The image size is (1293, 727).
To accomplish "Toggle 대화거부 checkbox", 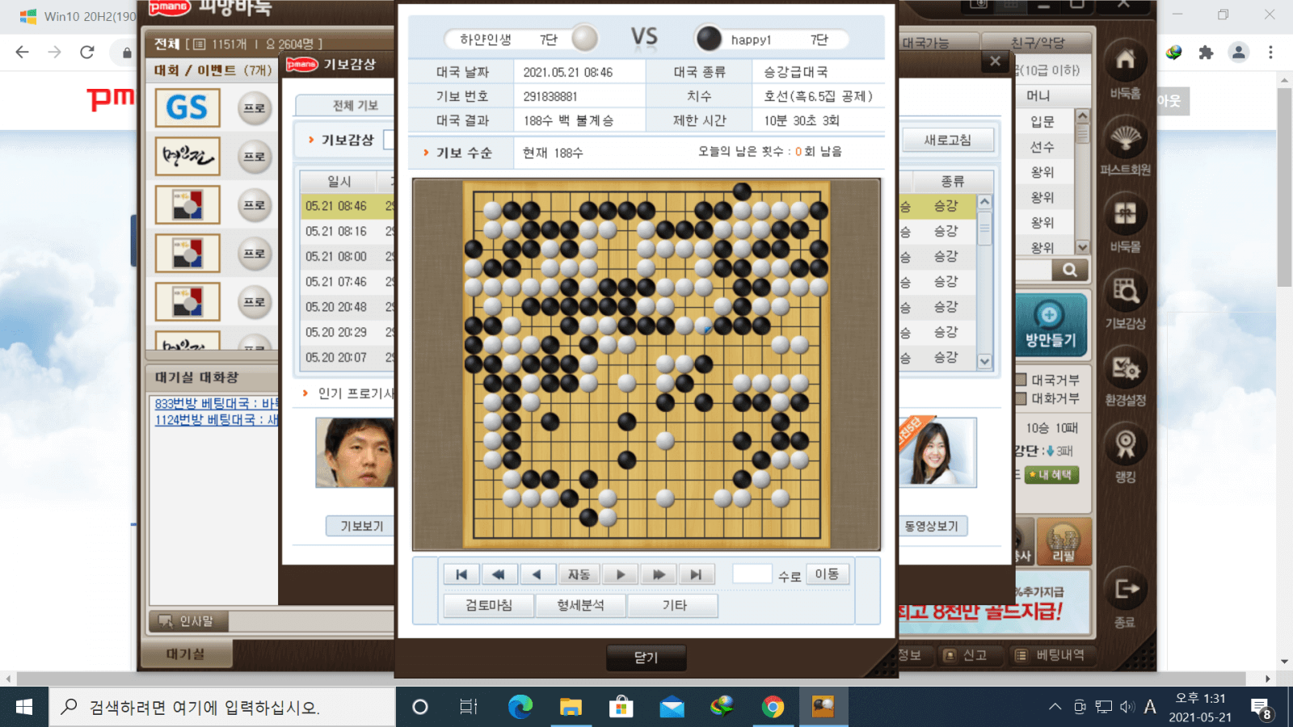I will click(x=1021, y=398).
